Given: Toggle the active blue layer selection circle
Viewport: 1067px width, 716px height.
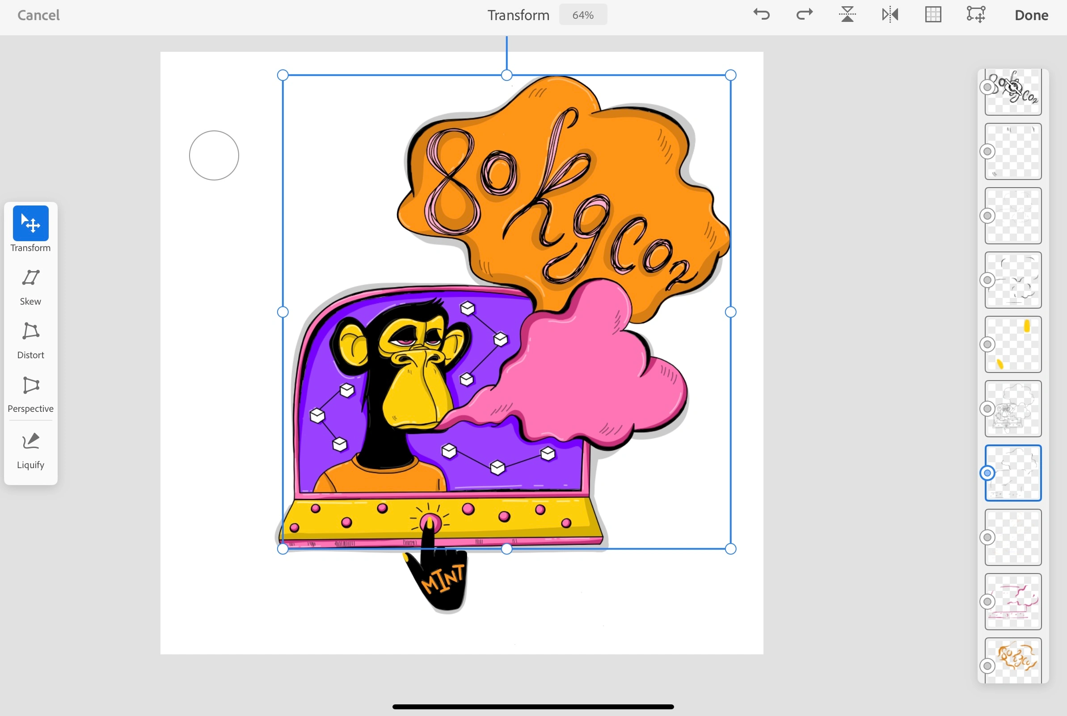Looking at the screenshot, I should [x=987, y=473].
